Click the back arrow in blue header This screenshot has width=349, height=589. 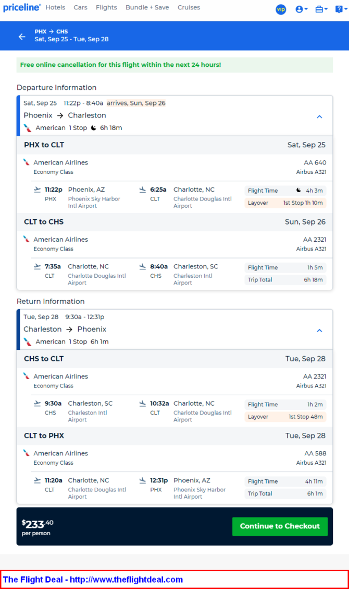(x=22, y=37)
